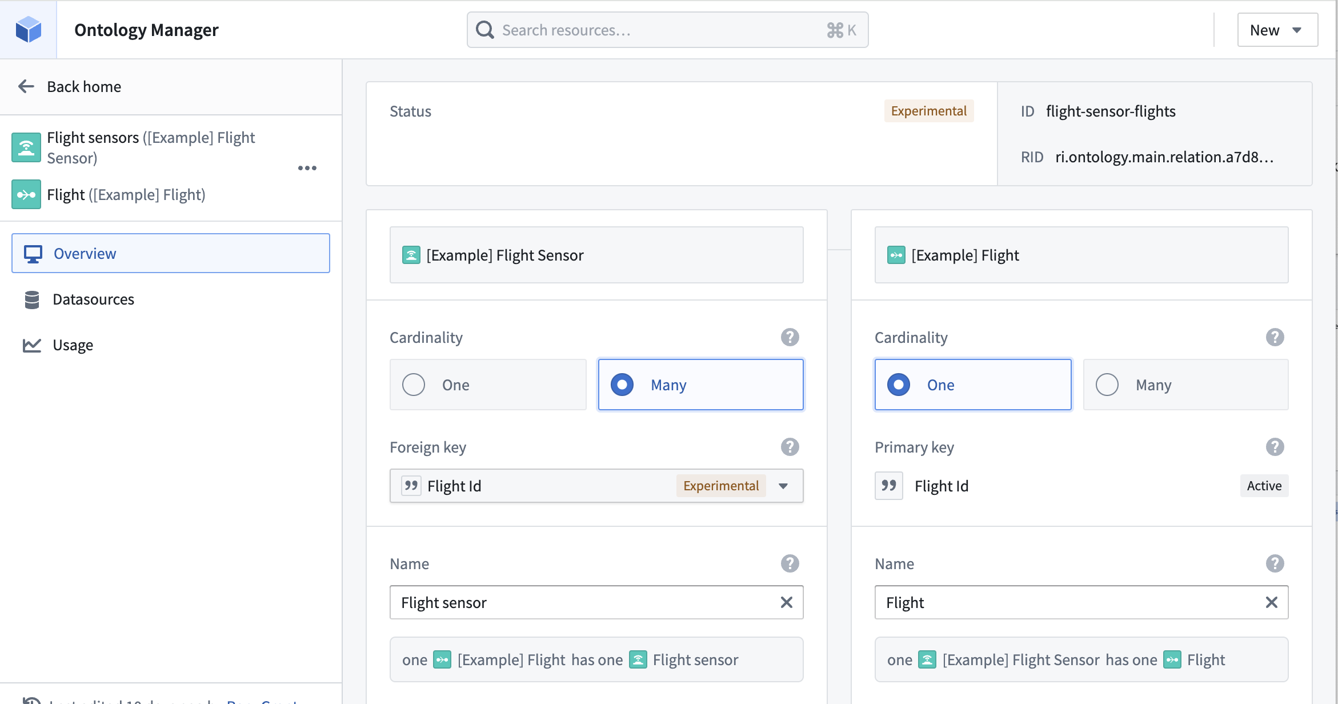1338x704 pixels.
Task: Click the Ontology Manager title
Action: coord(146,30)
